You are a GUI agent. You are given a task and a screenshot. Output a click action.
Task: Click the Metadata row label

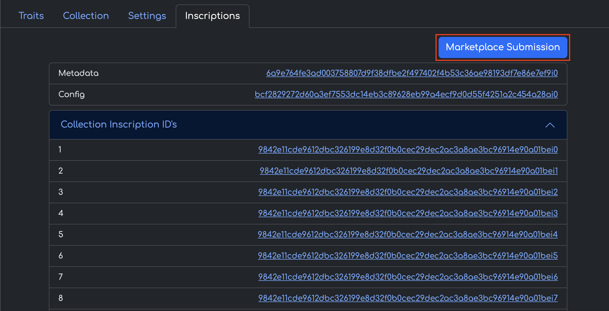pos(78,73)
